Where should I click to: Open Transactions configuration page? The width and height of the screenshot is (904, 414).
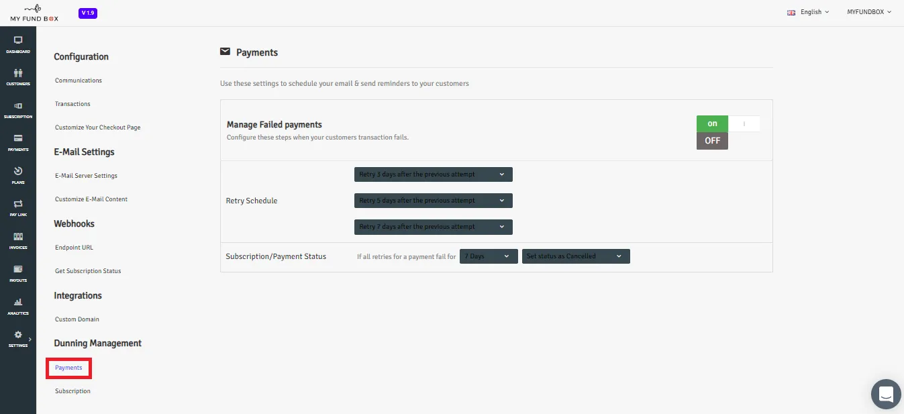pyautogui.click(x=72, y=104)
